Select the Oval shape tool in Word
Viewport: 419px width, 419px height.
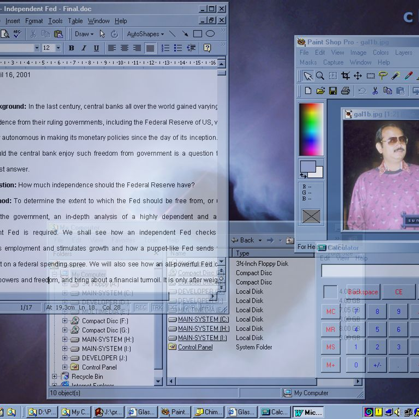(210, 34)
